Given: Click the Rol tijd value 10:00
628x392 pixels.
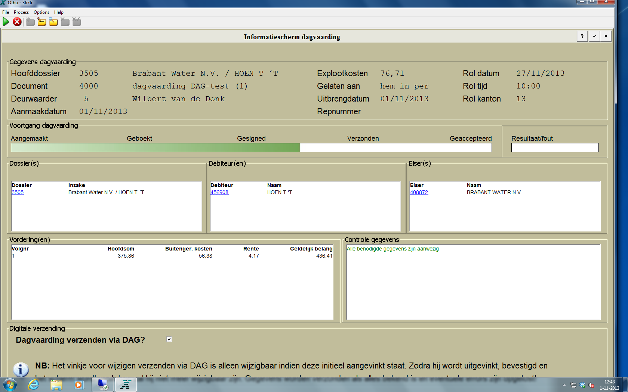Looking at the screenshot, I should coord(528,86).
